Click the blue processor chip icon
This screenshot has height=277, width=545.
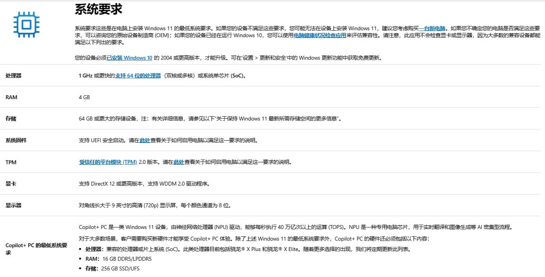point(26,24)
